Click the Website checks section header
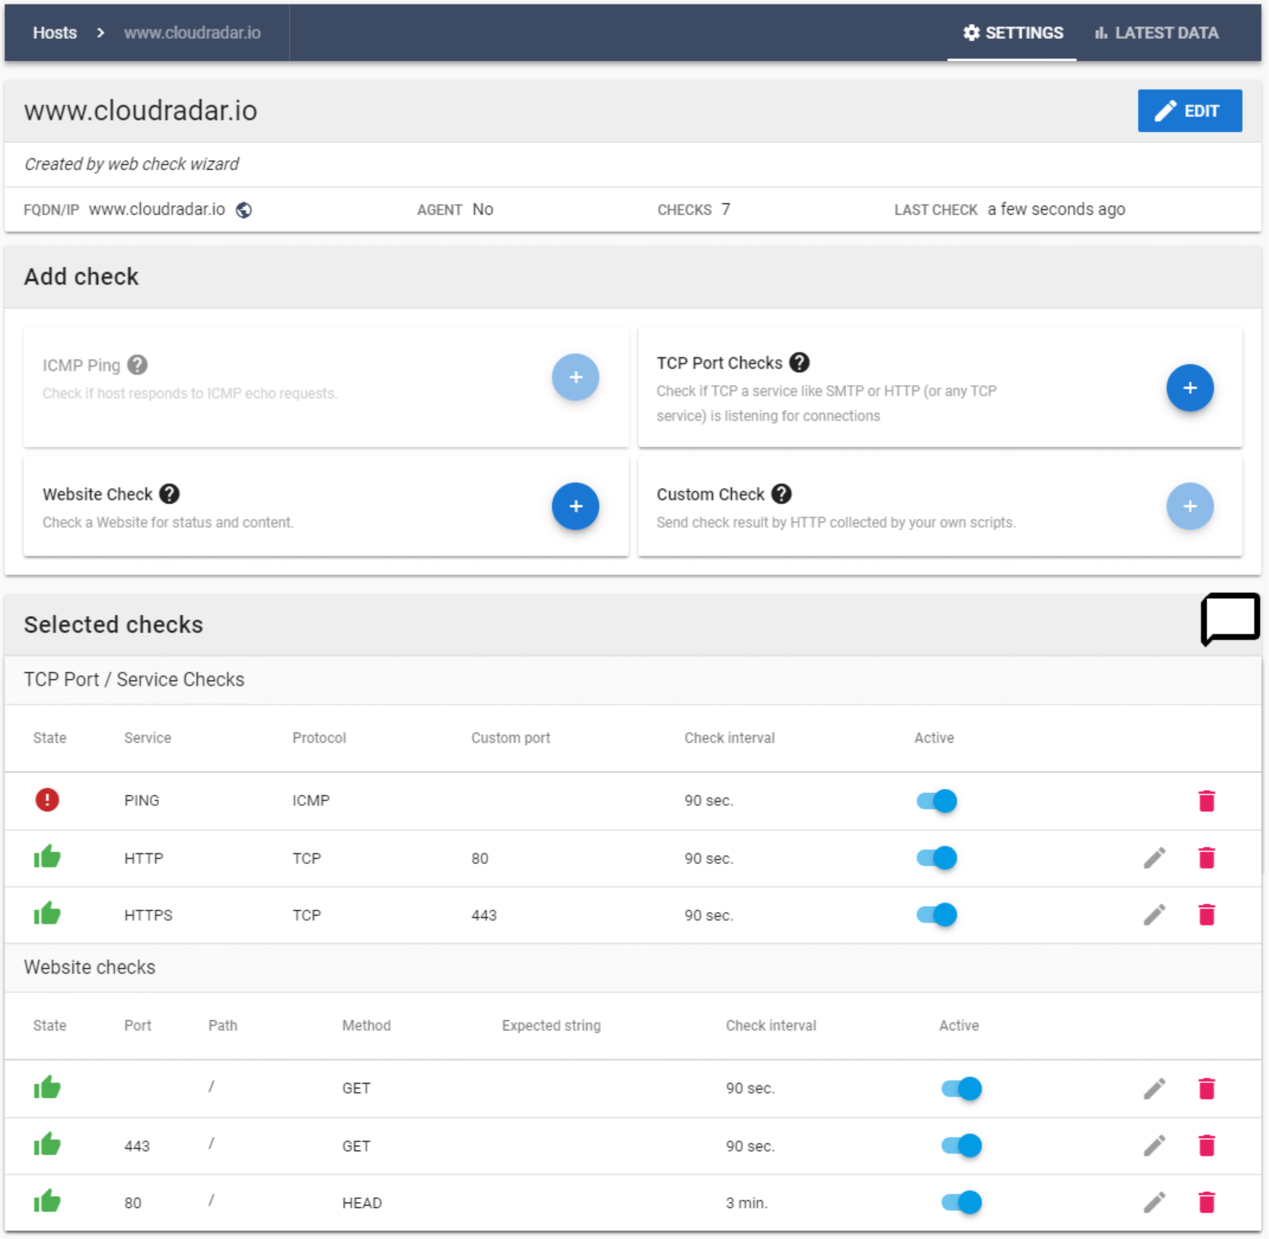 coord(90,967)
